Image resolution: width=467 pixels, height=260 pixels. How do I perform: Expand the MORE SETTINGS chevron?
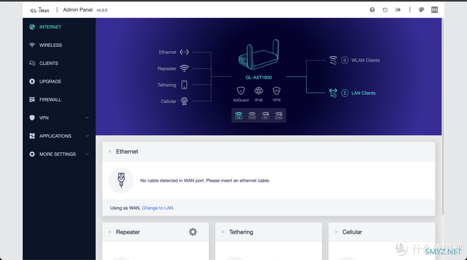pos(87,154)
